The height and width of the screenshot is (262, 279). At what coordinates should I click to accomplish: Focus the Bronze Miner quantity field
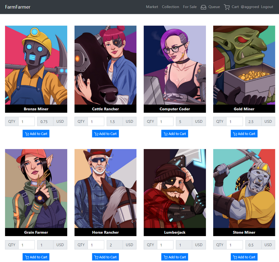pos(27,122)
